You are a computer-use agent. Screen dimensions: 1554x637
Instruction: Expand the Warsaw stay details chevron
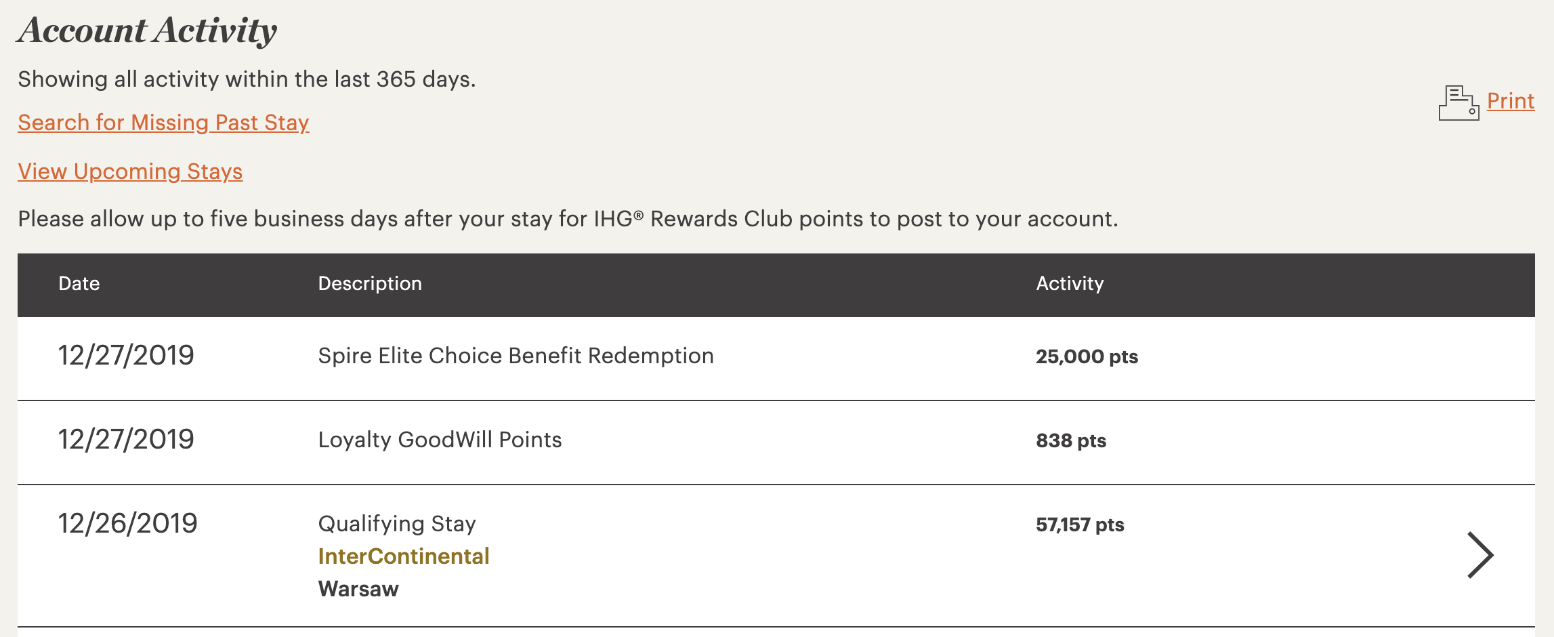point(1480,555)
